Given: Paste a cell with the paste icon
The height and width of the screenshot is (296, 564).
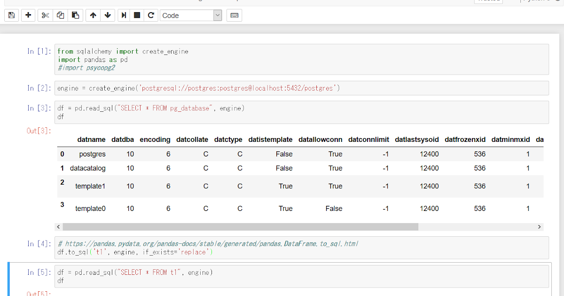Looking at the screenshot, I should [x=75, y=15].
